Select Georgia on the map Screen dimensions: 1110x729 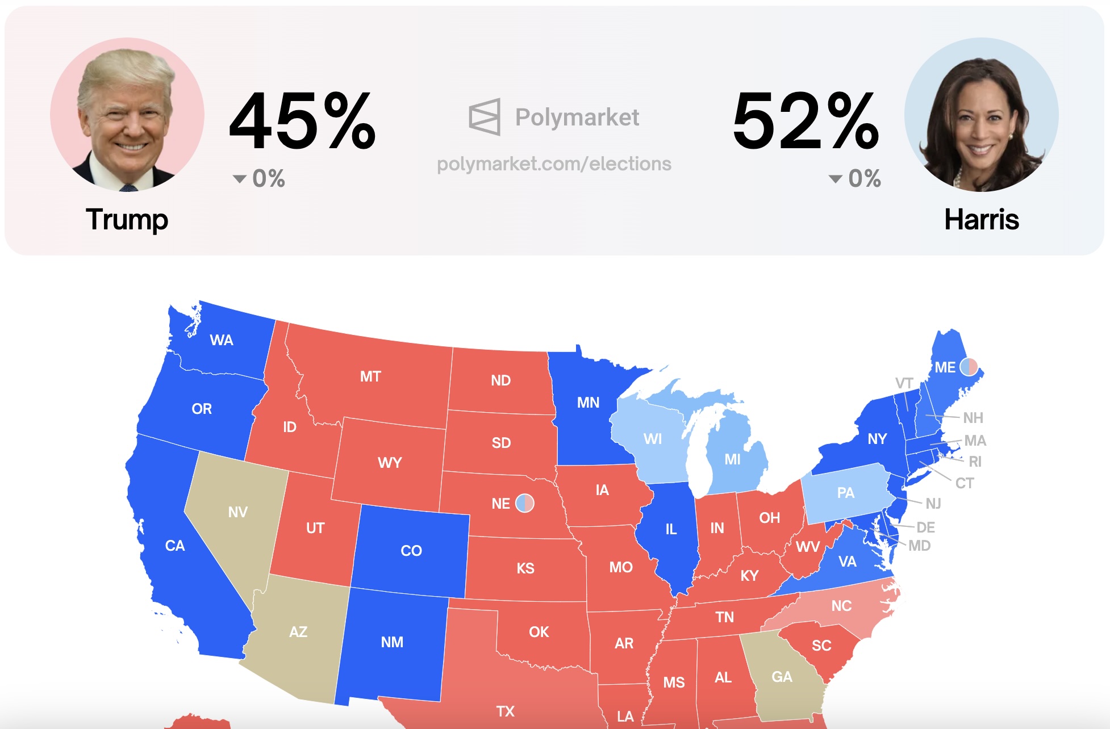click(x=782, y=676)
